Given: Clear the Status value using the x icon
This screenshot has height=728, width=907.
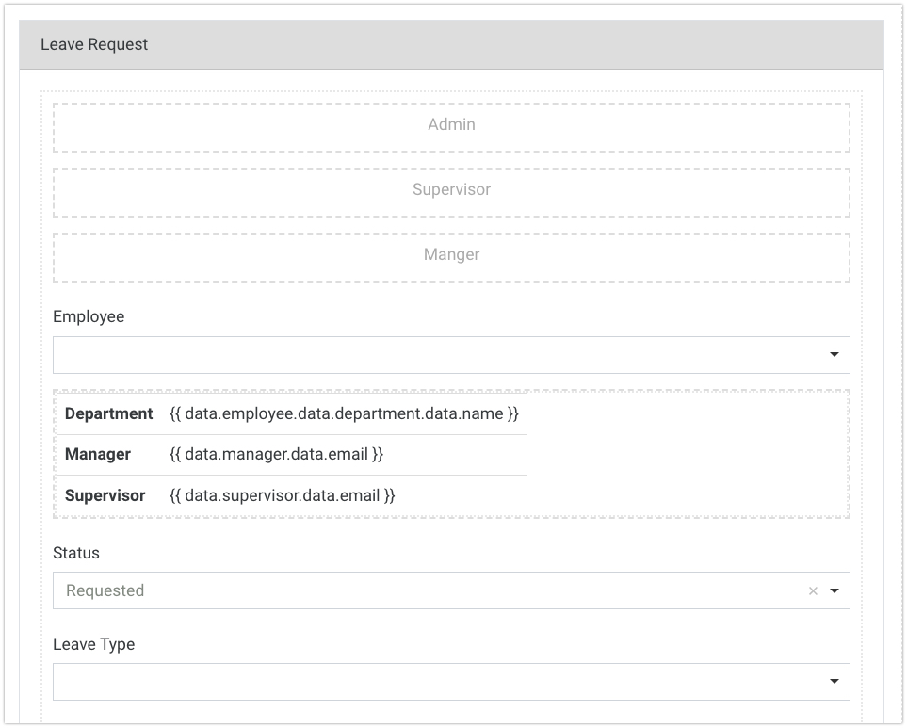Looking at the screenshot, I should pyautogui.click(x=813, y=591).
